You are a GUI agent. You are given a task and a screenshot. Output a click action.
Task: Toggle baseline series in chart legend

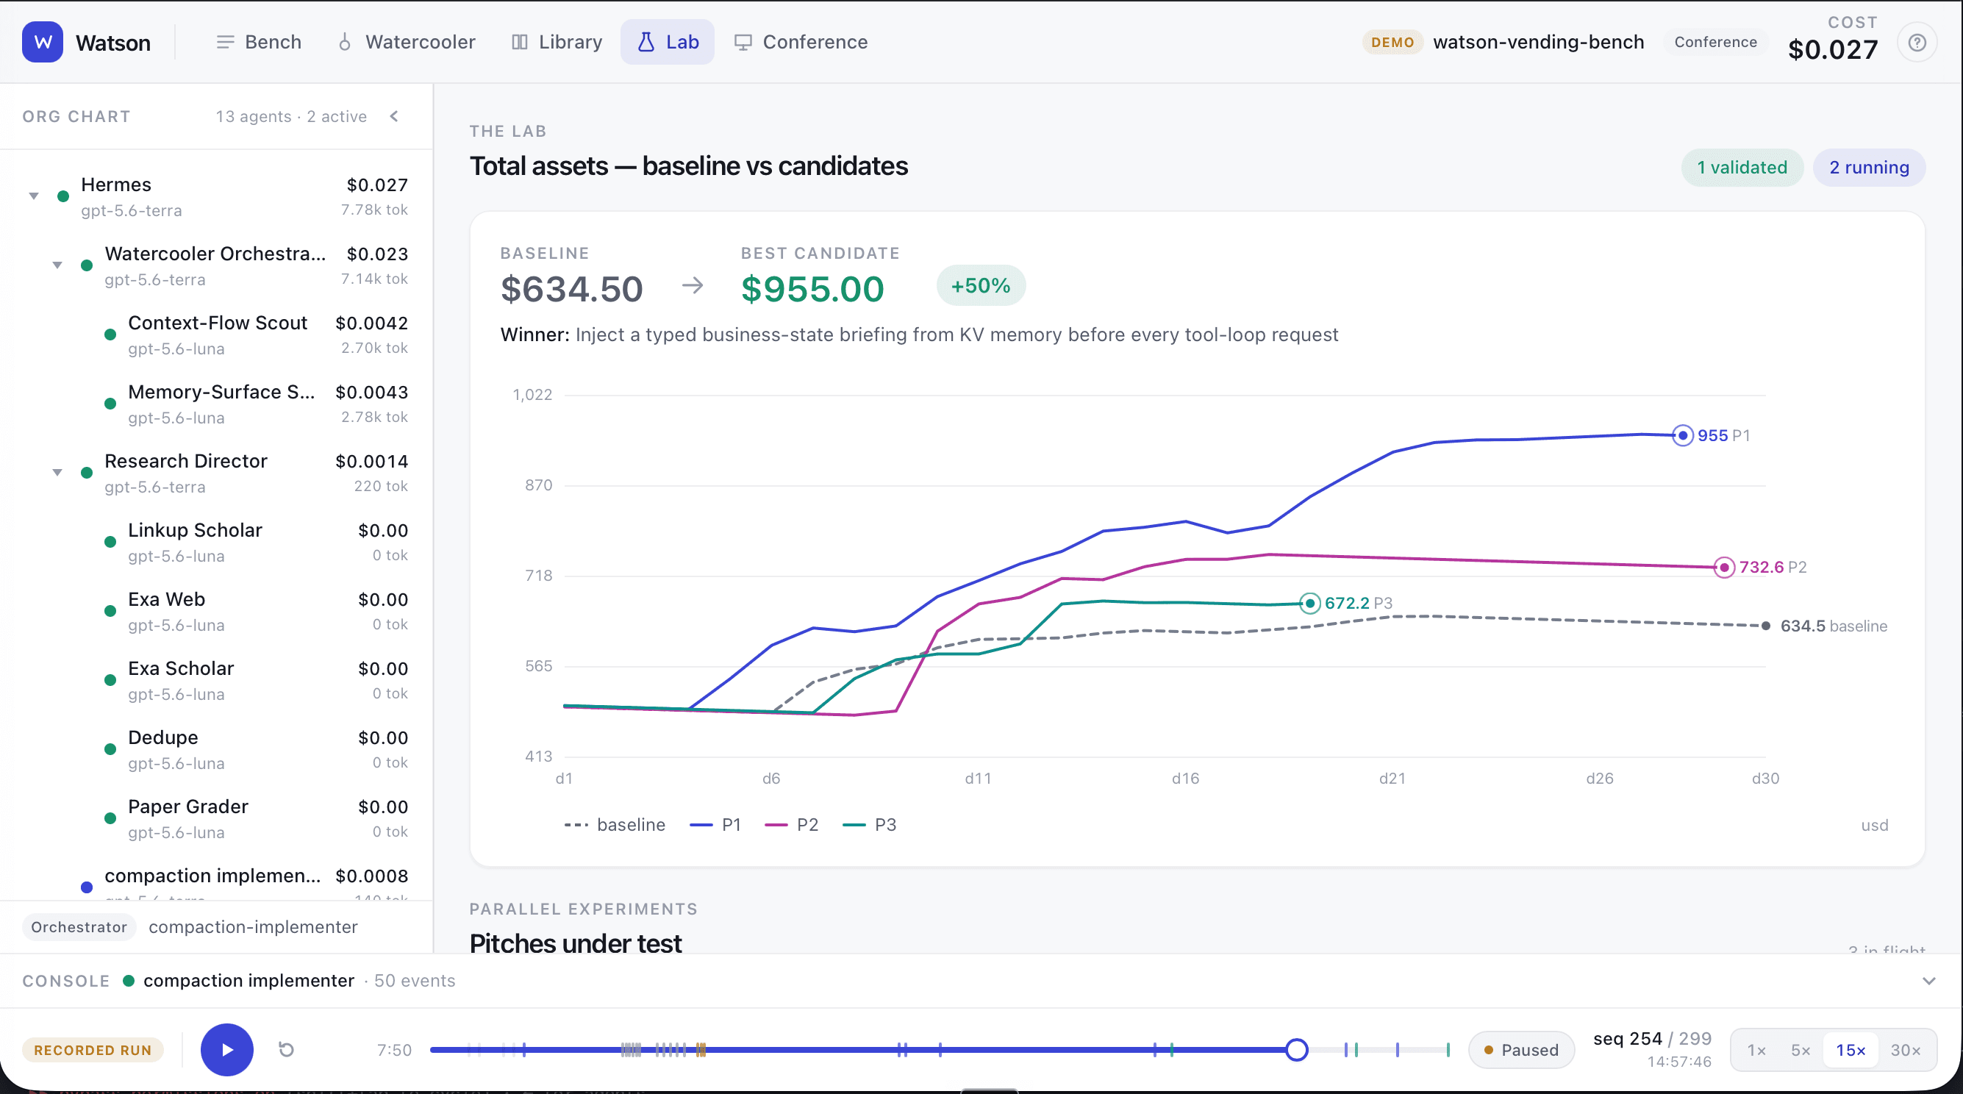click(x=614, y=824)
